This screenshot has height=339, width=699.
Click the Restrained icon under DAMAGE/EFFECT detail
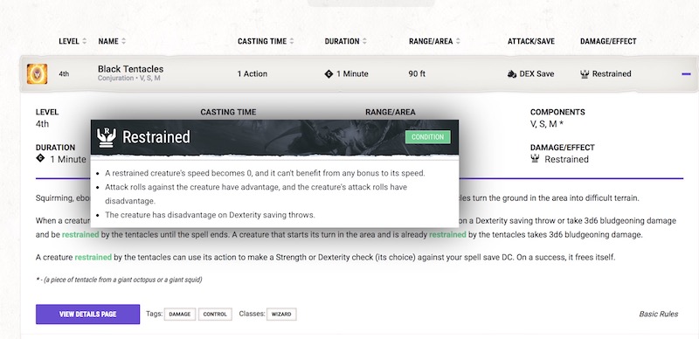(x=535, y=158)
